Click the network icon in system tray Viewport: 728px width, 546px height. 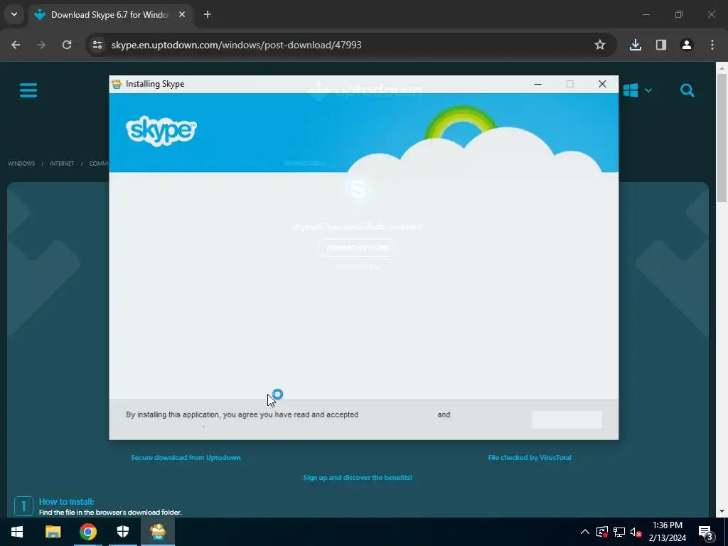[619, 532]
